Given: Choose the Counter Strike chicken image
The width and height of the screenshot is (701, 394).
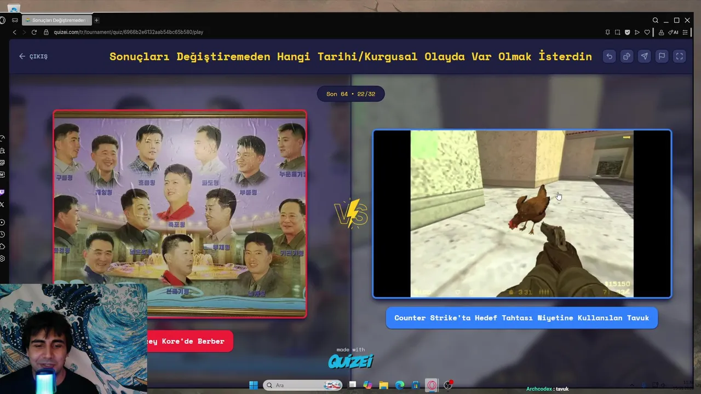Looking at the screenshot, I should click(522, 214).
